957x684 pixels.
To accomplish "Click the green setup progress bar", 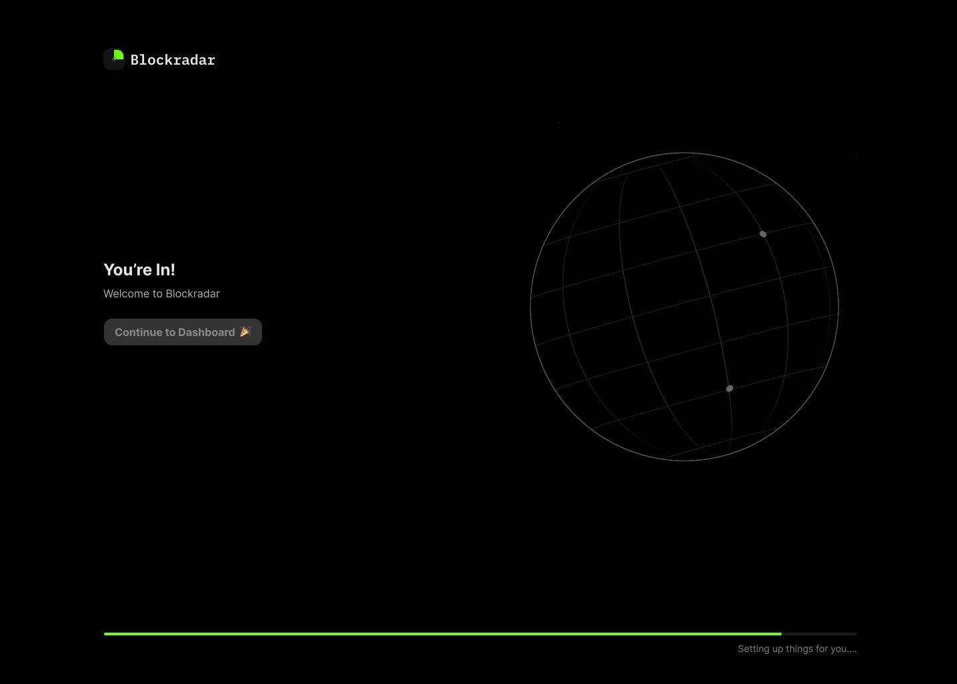I will [480, 634].
